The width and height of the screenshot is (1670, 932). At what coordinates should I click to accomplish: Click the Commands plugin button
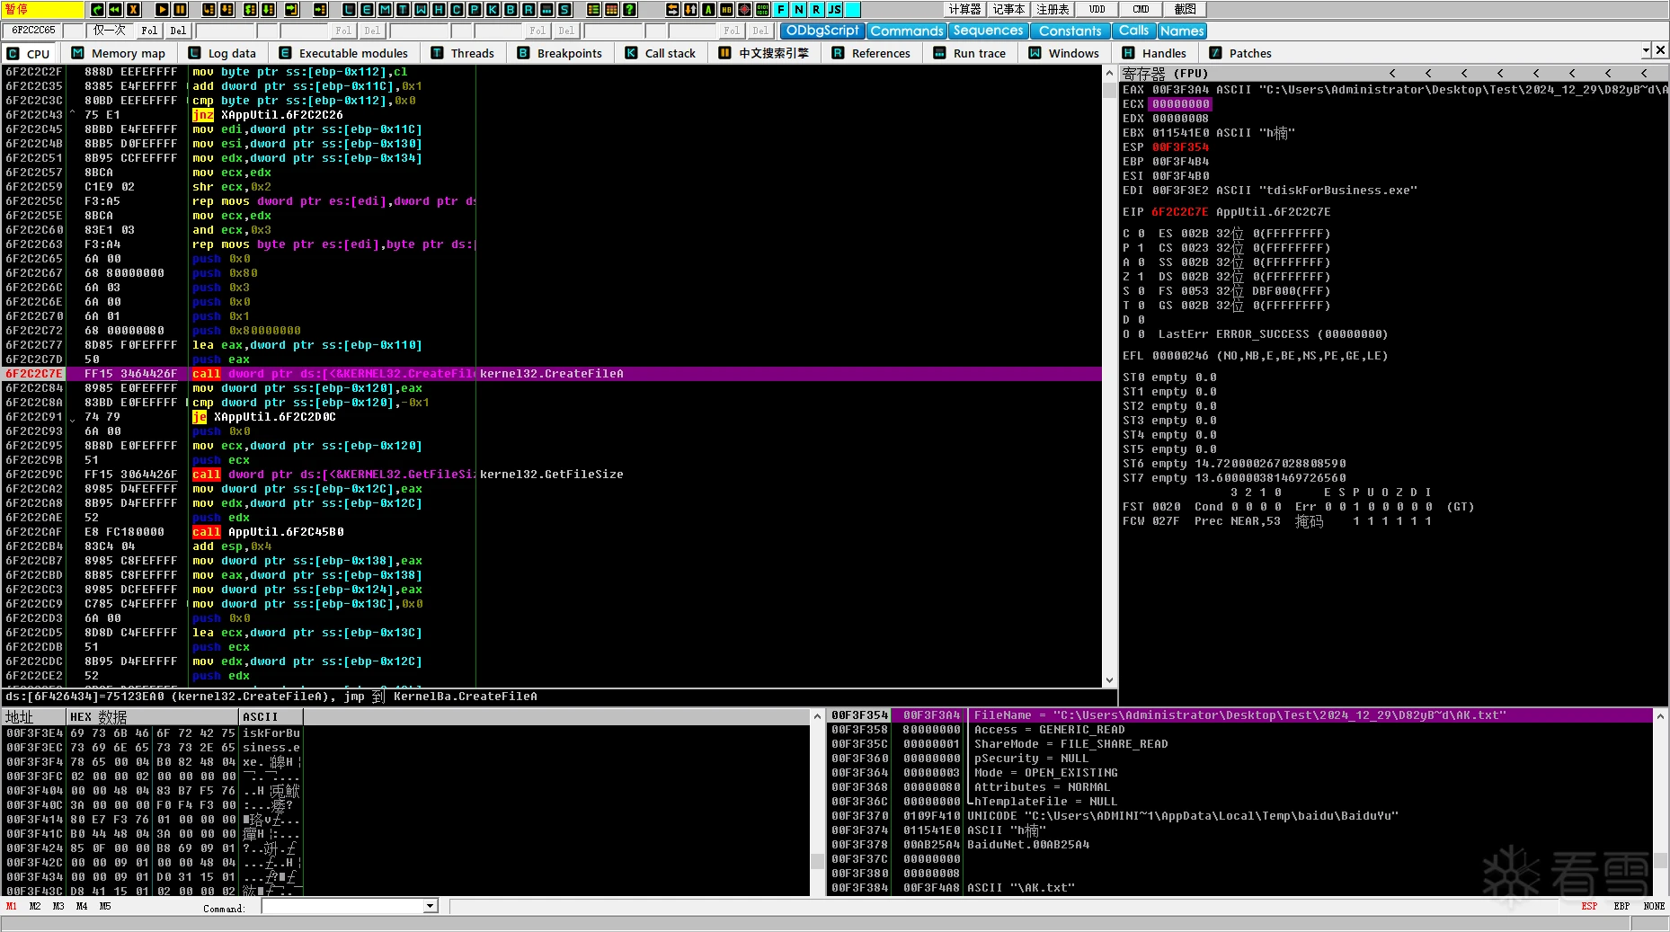[x=907, y=31]
